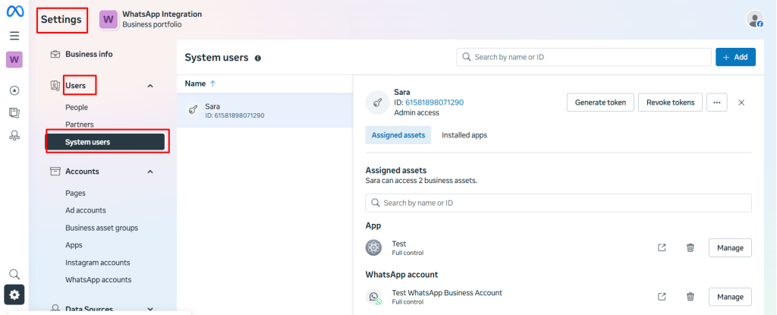Switch to the Installed apps tab
The image size is (777, 315).
pyautogui.click(x=464, y=135)
